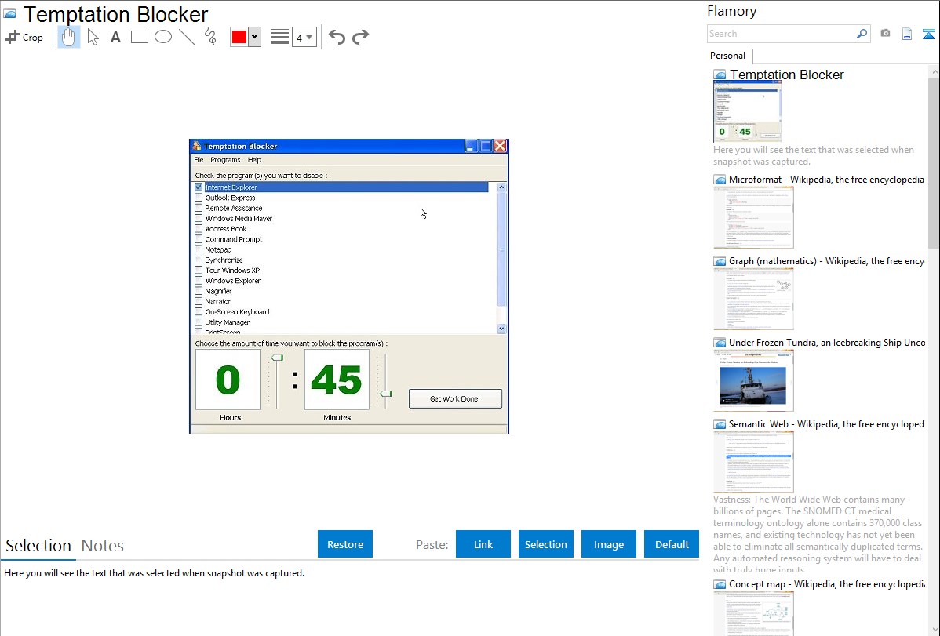The height and width of the screenshot is (636, 940).
Task: Select Utility Manager in the list
Action: tap(228, 322)
